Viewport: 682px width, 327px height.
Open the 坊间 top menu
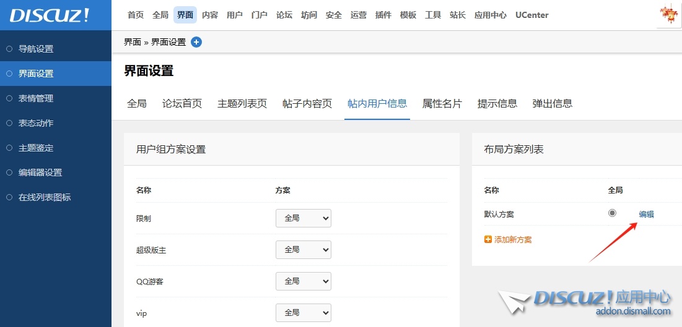[309, 15]
